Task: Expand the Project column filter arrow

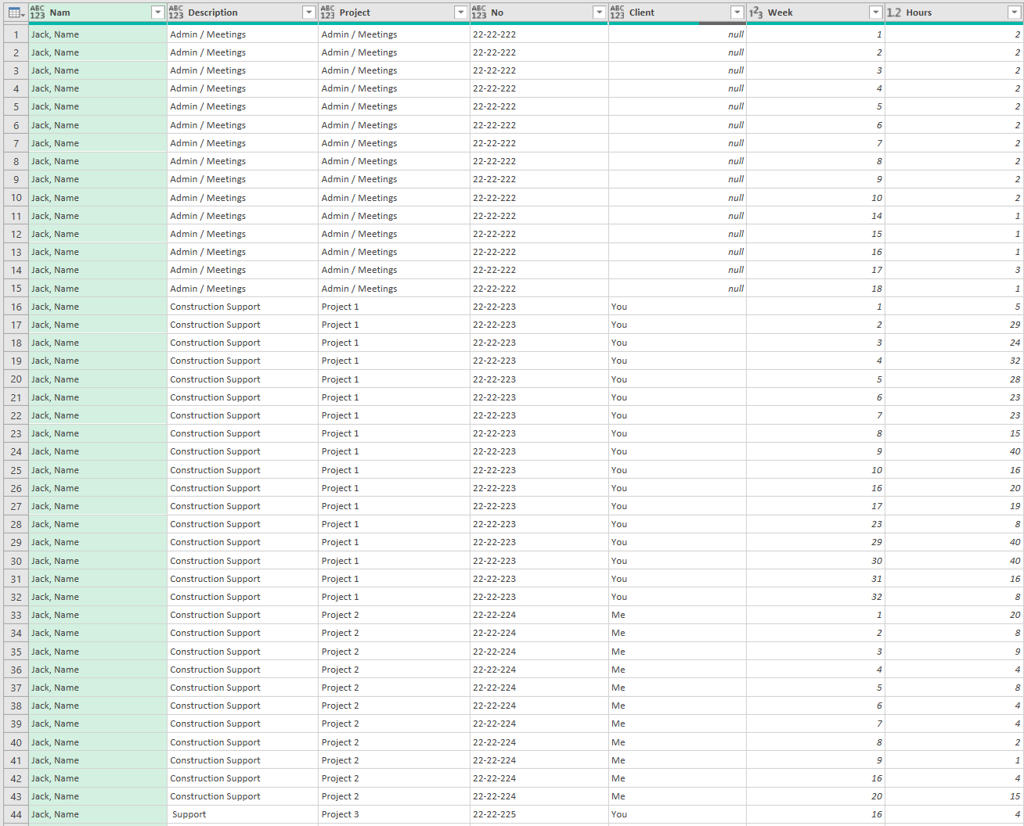Action: point(460,13)
